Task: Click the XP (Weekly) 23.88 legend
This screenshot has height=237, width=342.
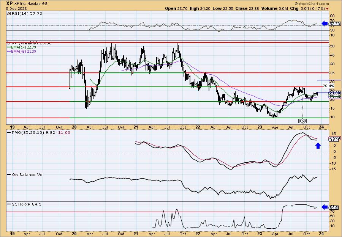Action: click(32, 43)
